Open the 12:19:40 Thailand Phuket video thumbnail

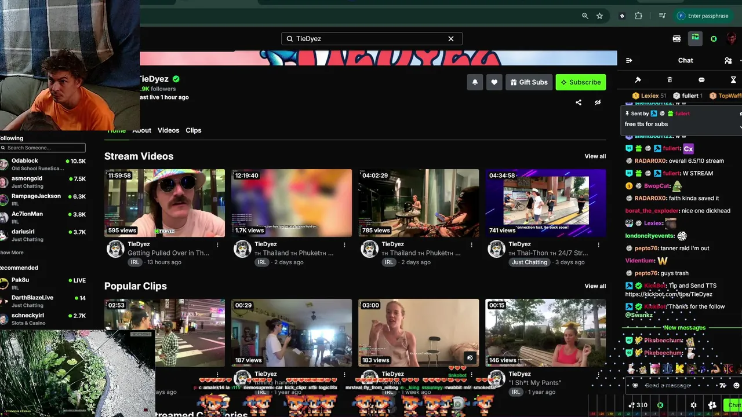[292, 203]
